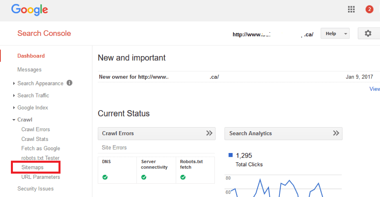Viewport: 380px width, 197px height.
Task: Click Server connectivity green checkmark
Action: pos(144,177)
